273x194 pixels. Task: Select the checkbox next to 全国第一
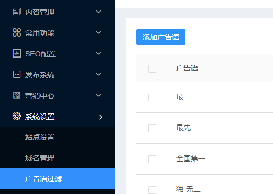pyautogui.click(x=152, y=159)
